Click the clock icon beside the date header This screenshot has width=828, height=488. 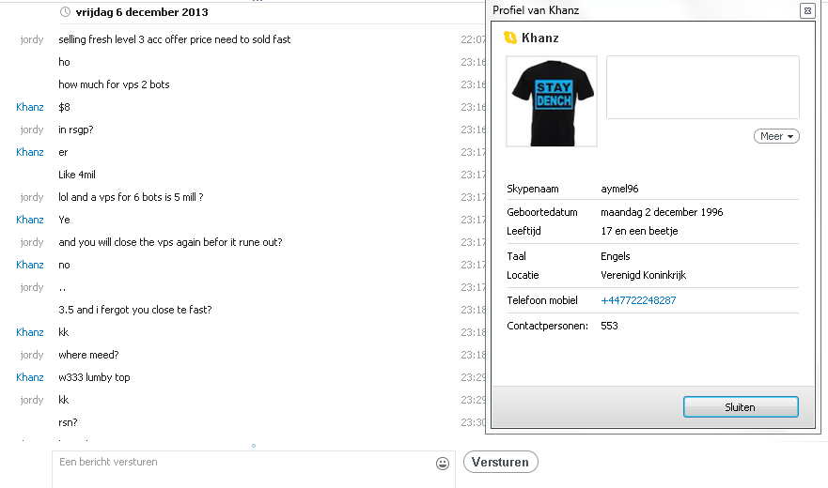coord(65,12)
